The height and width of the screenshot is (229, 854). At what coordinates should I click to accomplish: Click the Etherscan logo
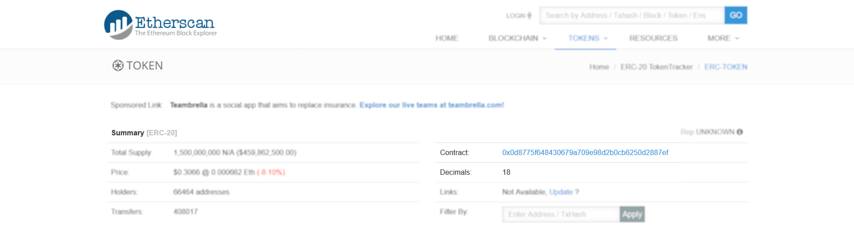(x=160, y=25)
